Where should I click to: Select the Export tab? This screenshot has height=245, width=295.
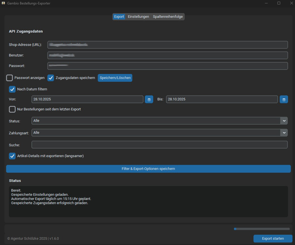[119, 17]
